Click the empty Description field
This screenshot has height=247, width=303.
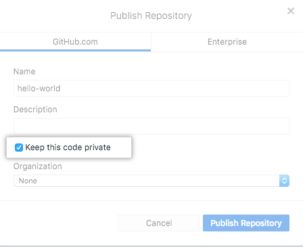coord(151,126)
